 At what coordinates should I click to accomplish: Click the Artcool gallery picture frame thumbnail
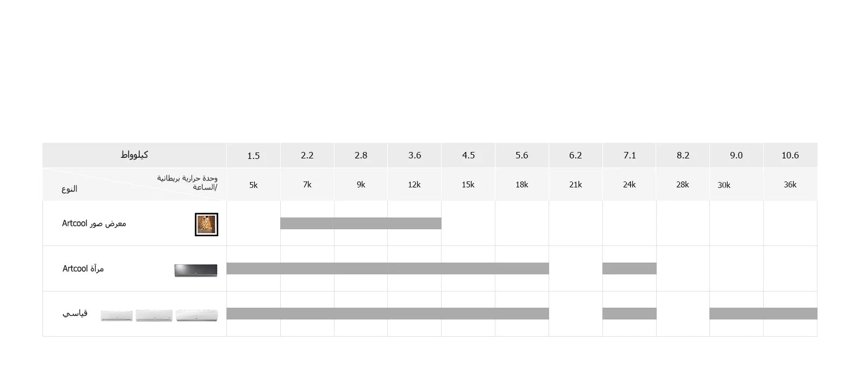pos(207,224)
